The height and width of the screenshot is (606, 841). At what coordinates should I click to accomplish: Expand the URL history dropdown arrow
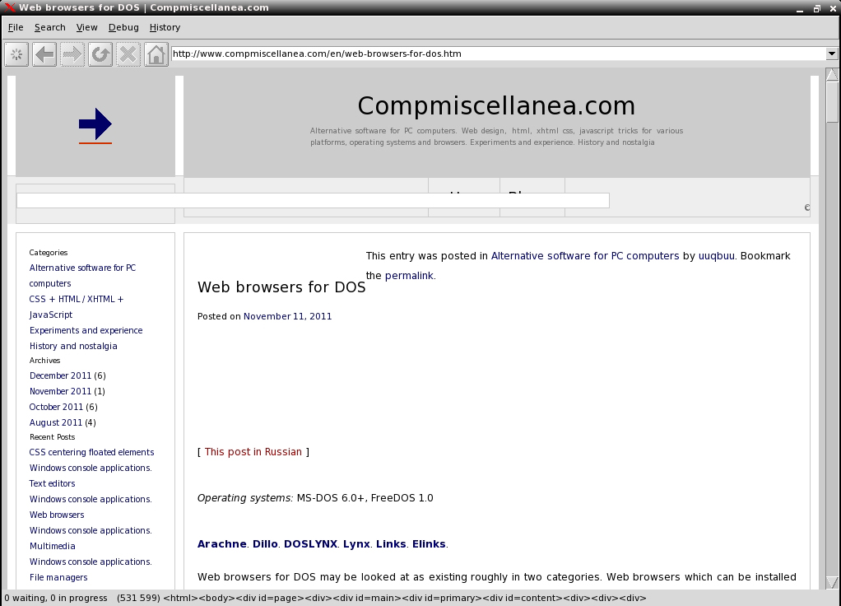click(x=831, y=54)
